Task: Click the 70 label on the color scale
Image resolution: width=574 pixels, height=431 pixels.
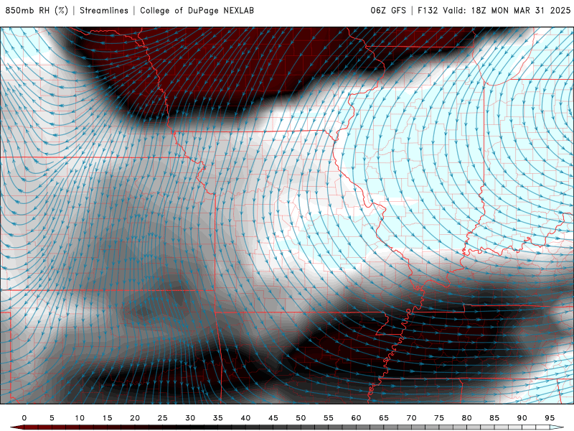Action: [411, 418]
